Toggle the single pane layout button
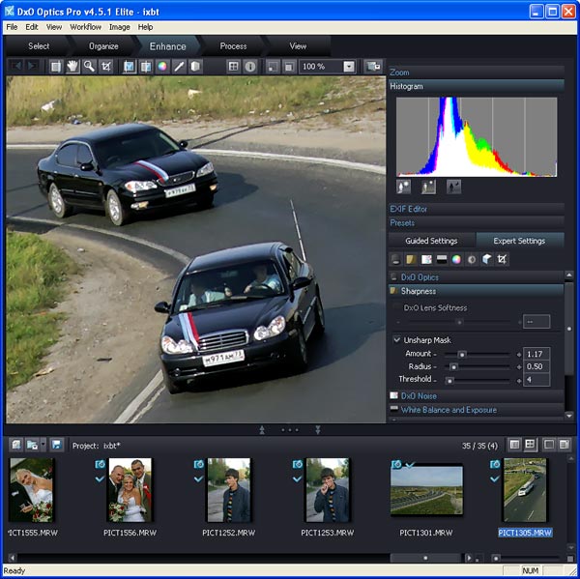Image resolution: width=580 pixels, height=579 pixels. [x=549, y=445]
